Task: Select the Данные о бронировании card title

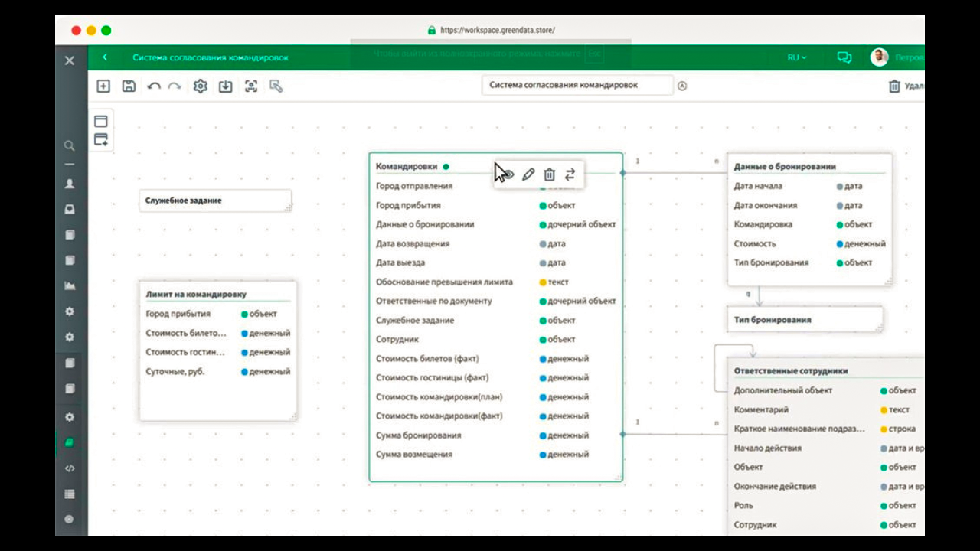Action: click(785, 166)
